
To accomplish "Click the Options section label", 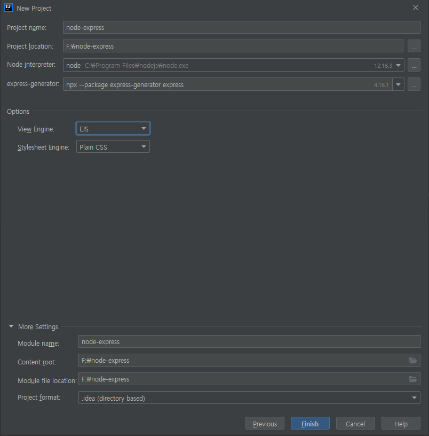I will (18, 111).
